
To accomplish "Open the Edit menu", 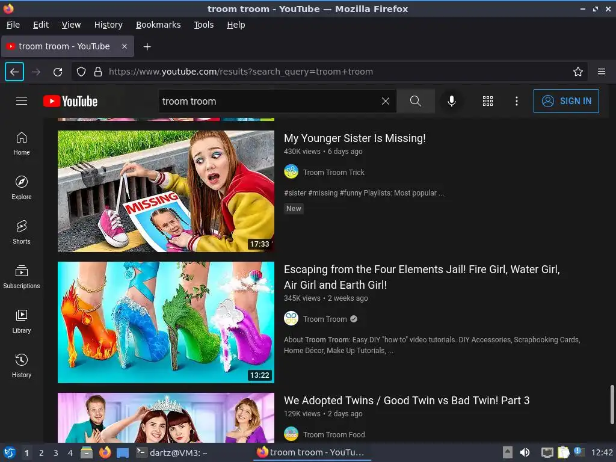I will coord(41,25).
